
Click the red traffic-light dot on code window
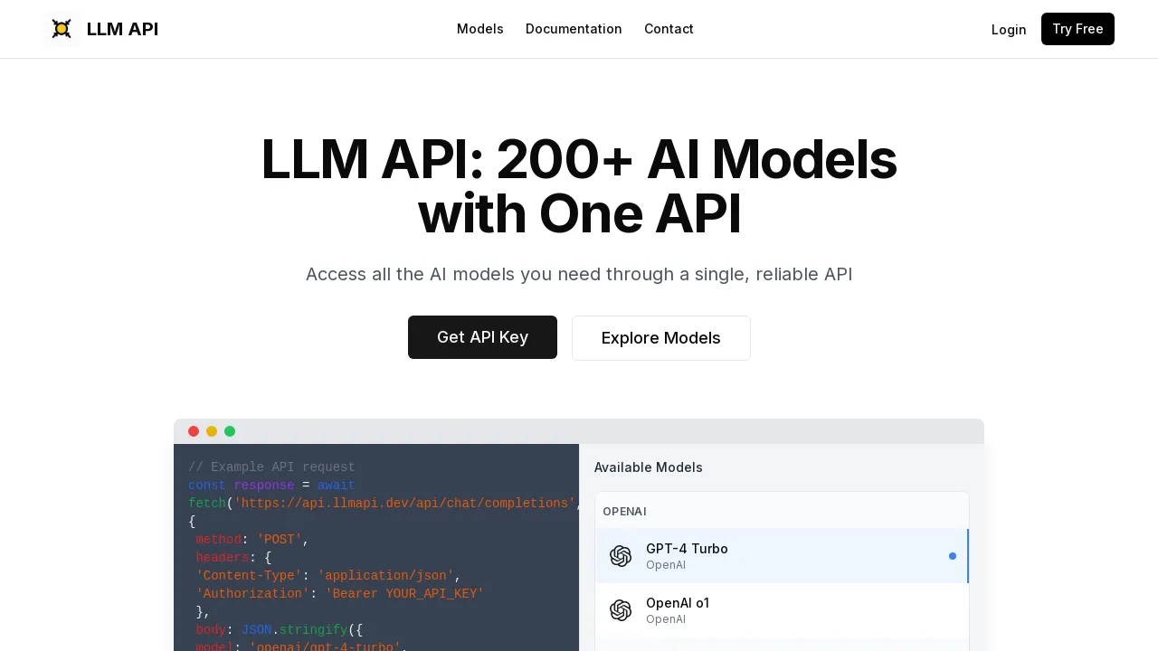194,431
